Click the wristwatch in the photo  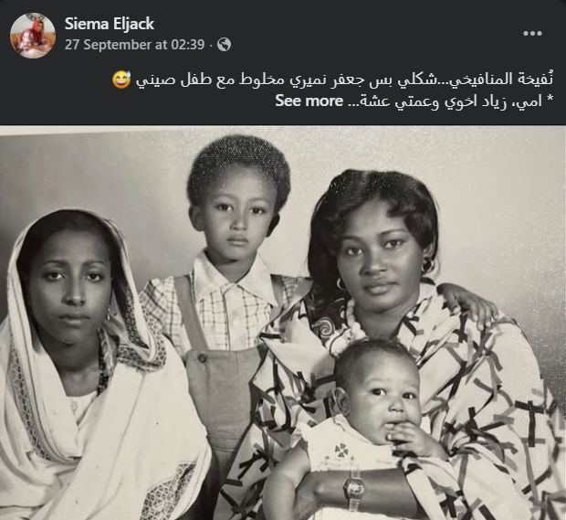click(x=353, y=488)
